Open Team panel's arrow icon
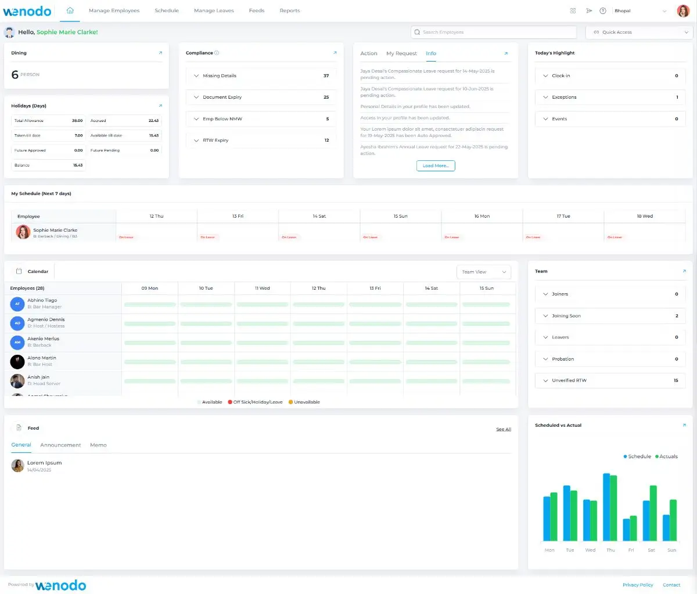 pyautogui.click(x=684, y=271)
